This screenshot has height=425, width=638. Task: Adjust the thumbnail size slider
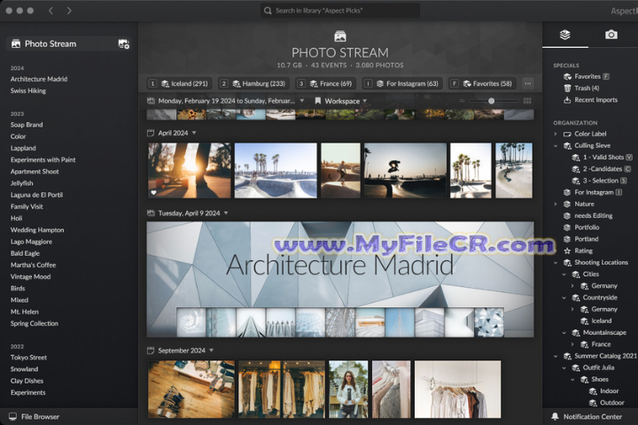pyautogui.click(x=492, y=101)
